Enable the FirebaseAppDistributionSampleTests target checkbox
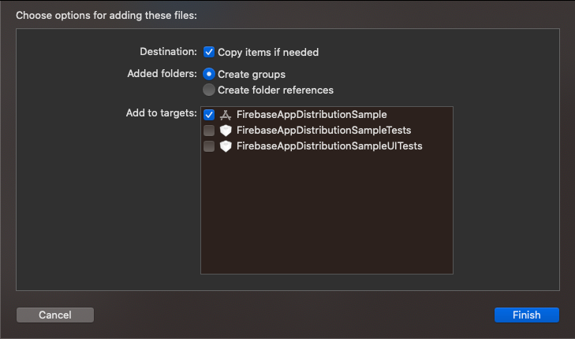The width and height of the screenshot is (575, 339). coord(209,131)
